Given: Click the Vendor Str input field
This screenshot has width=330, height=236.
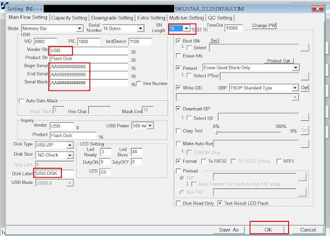Looking at the screenshot, I should [89, 51].
